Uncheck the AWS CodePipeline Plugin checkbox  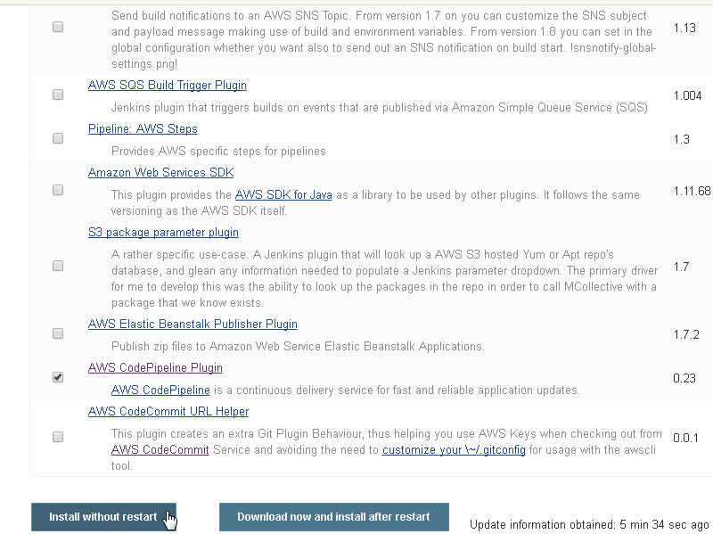[x=58, y=377]
